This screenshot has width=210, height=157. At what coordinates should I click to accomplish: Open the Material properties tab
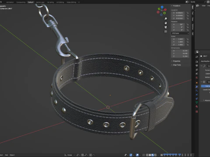(x=197, y=106)
